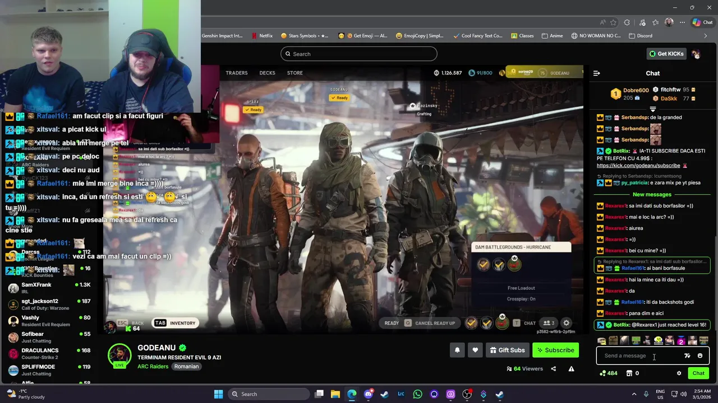Send message with green Chat button
718x403 pixels.
click(x=698, y=373)
